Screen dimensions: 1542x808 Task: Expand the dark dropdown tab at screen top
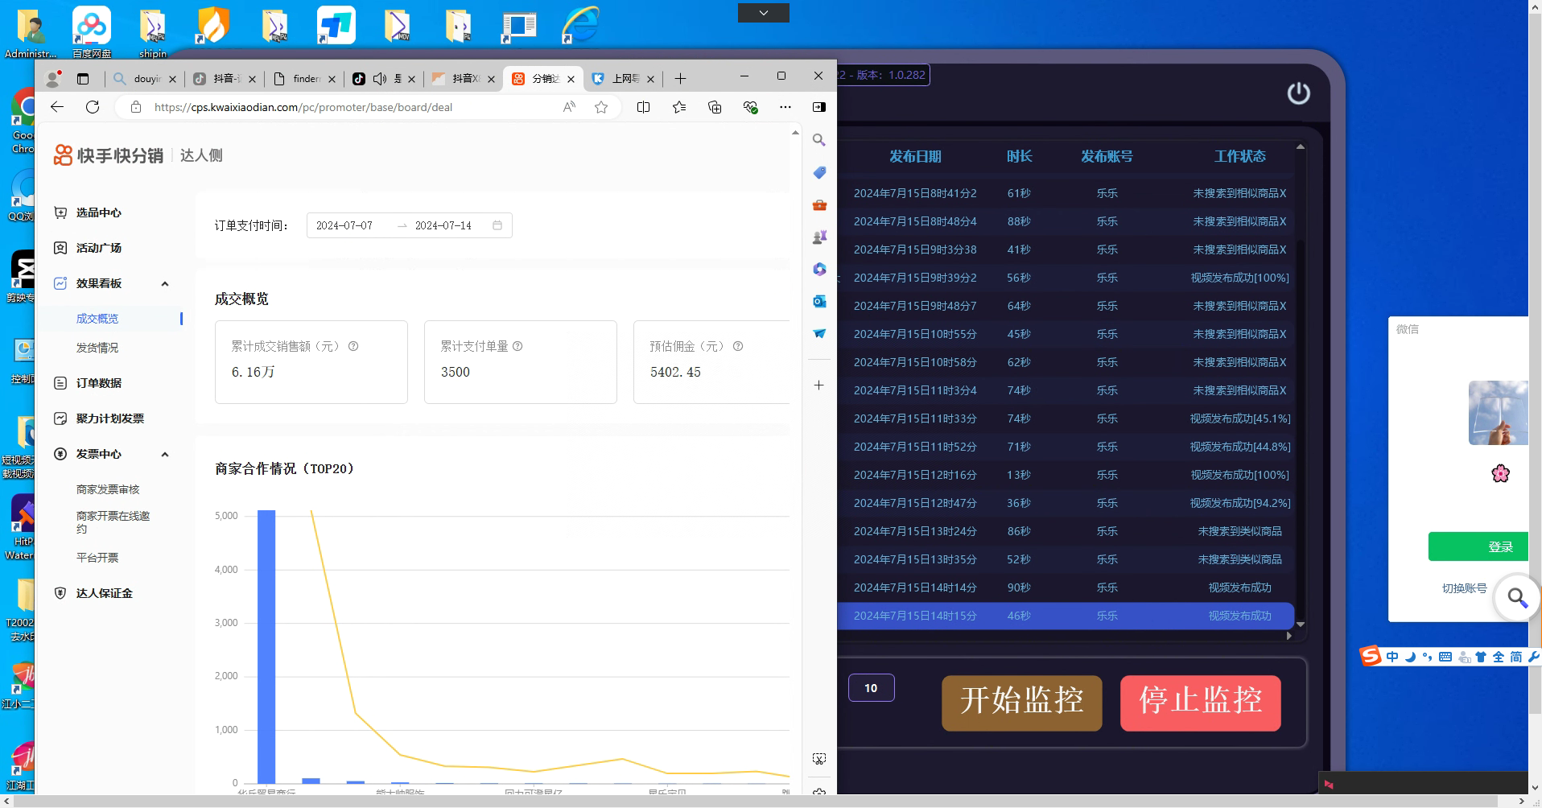click(x=764, y=13)
